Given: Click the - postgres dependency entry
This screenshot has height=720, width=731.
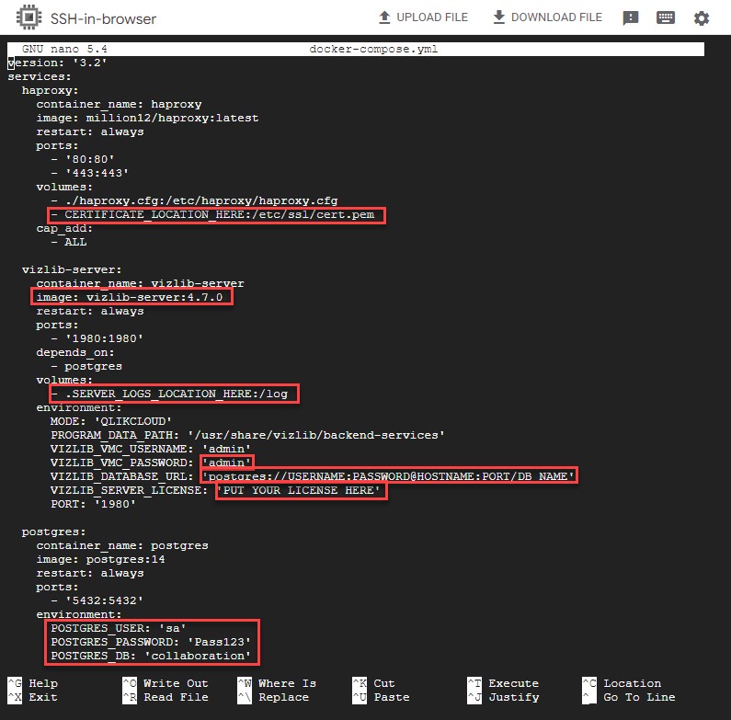Looking at the screenshot, I should pos(86,366).
